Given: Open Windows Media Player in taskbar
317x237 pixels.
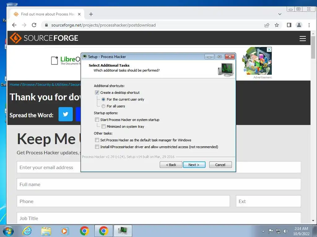Looking at the screenshot, I should tap(65, 231).
